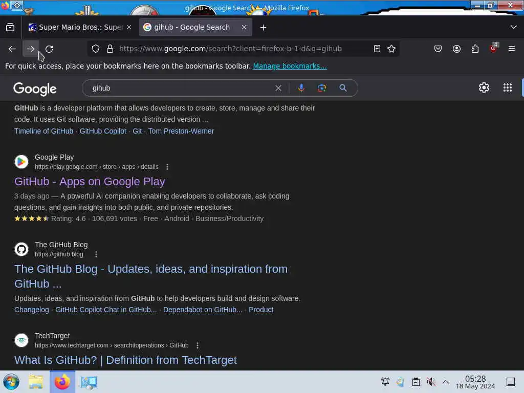The height and width of the screenshot is (393, 524).
Task: Go to Google homepage via logo
Action: (35, 89)
